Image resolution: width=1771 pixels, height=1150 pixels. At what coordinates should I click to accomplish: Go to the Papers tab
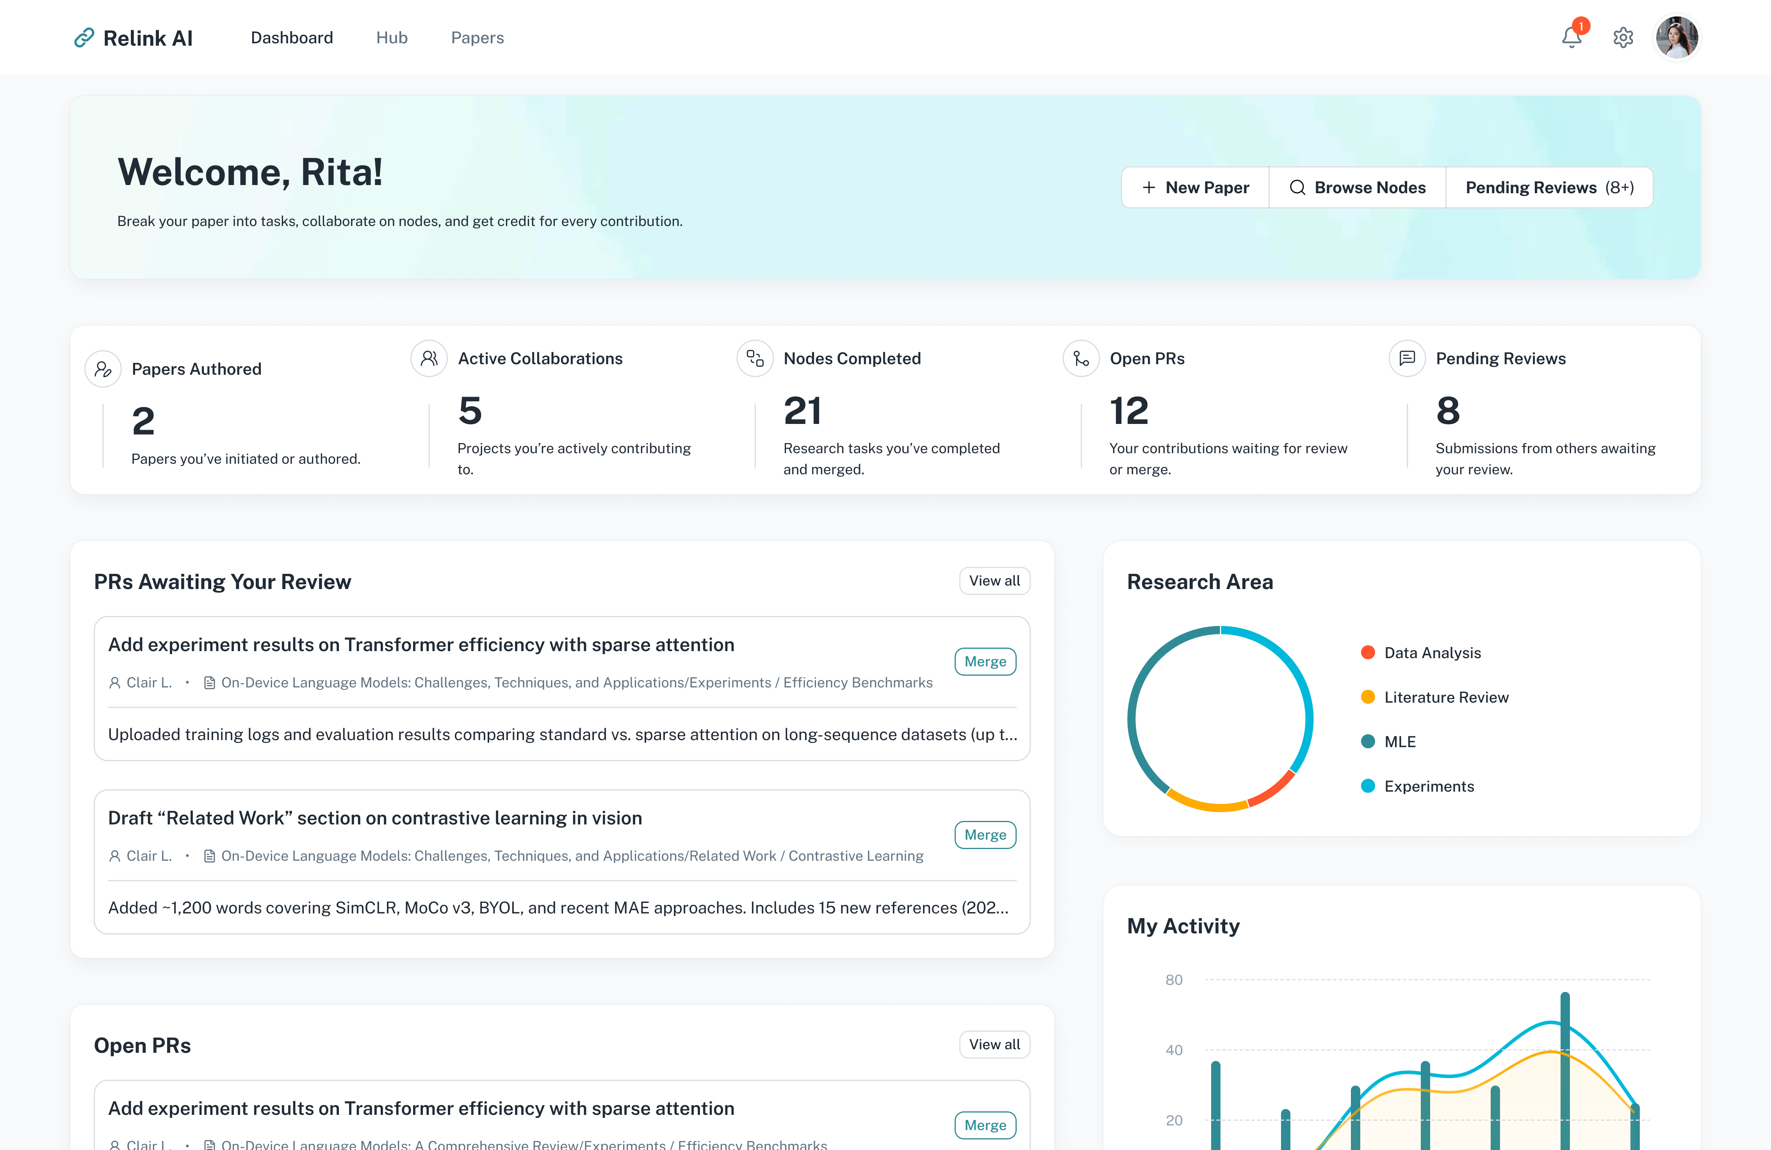pos(477,37)
